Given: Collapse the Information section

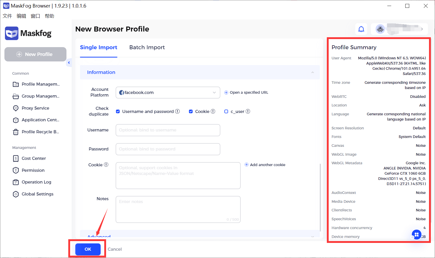Looking at the screenshot, I should pos(313,72).
